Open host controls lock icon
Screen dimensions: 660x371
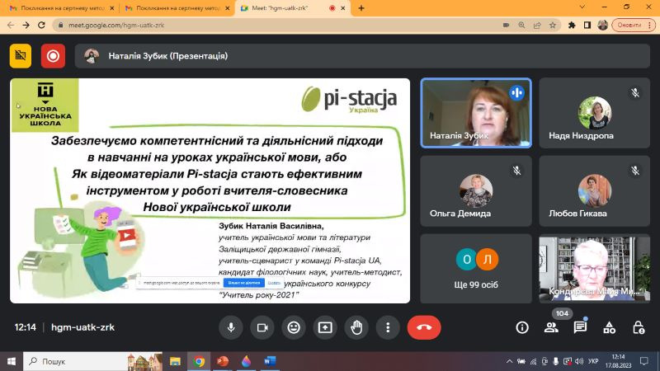pos(638,327)
